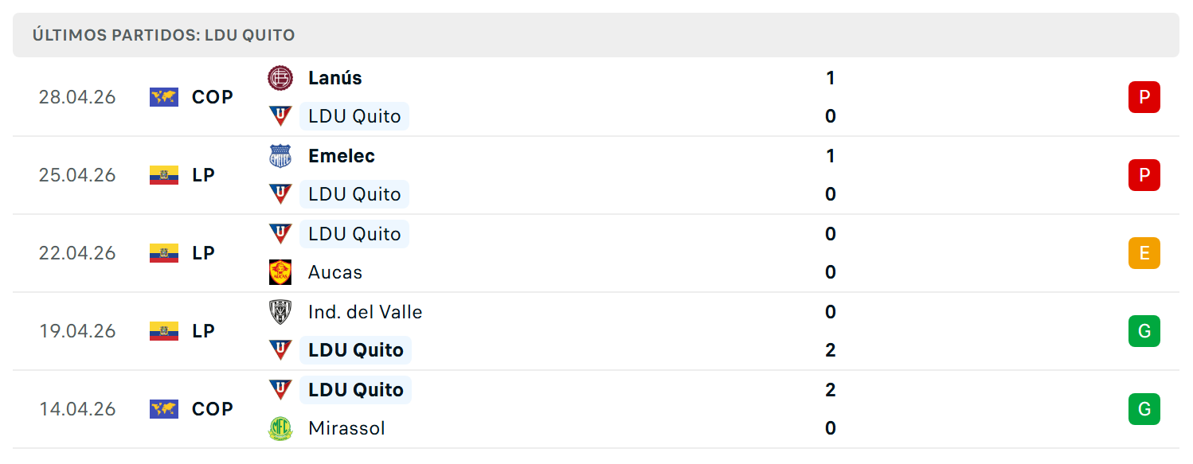Viewport: 1193px width, 464px height.
Task: Open the Lanús team link
Action: tap(335, 78)
